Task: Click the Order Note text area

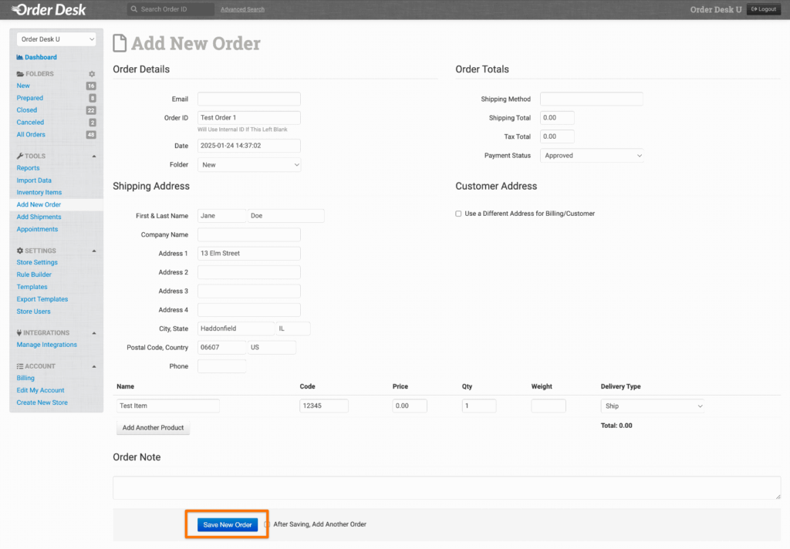Action: point(447,487)
